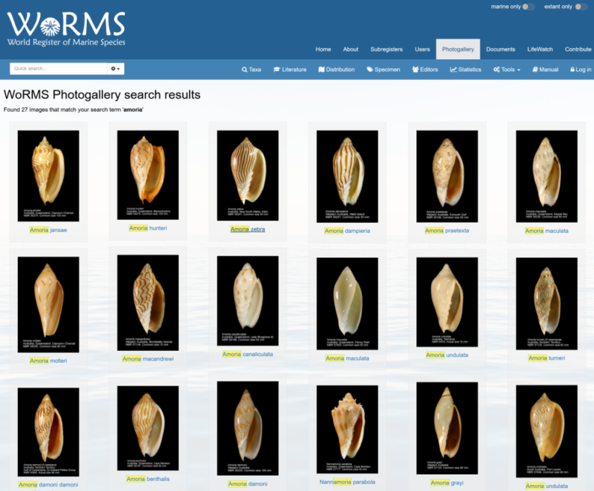The width and height of the screenshot is (594, 491).
Task: Open the Amoria hunteri shell thumbnail
Action: click(x=148, y=175)
